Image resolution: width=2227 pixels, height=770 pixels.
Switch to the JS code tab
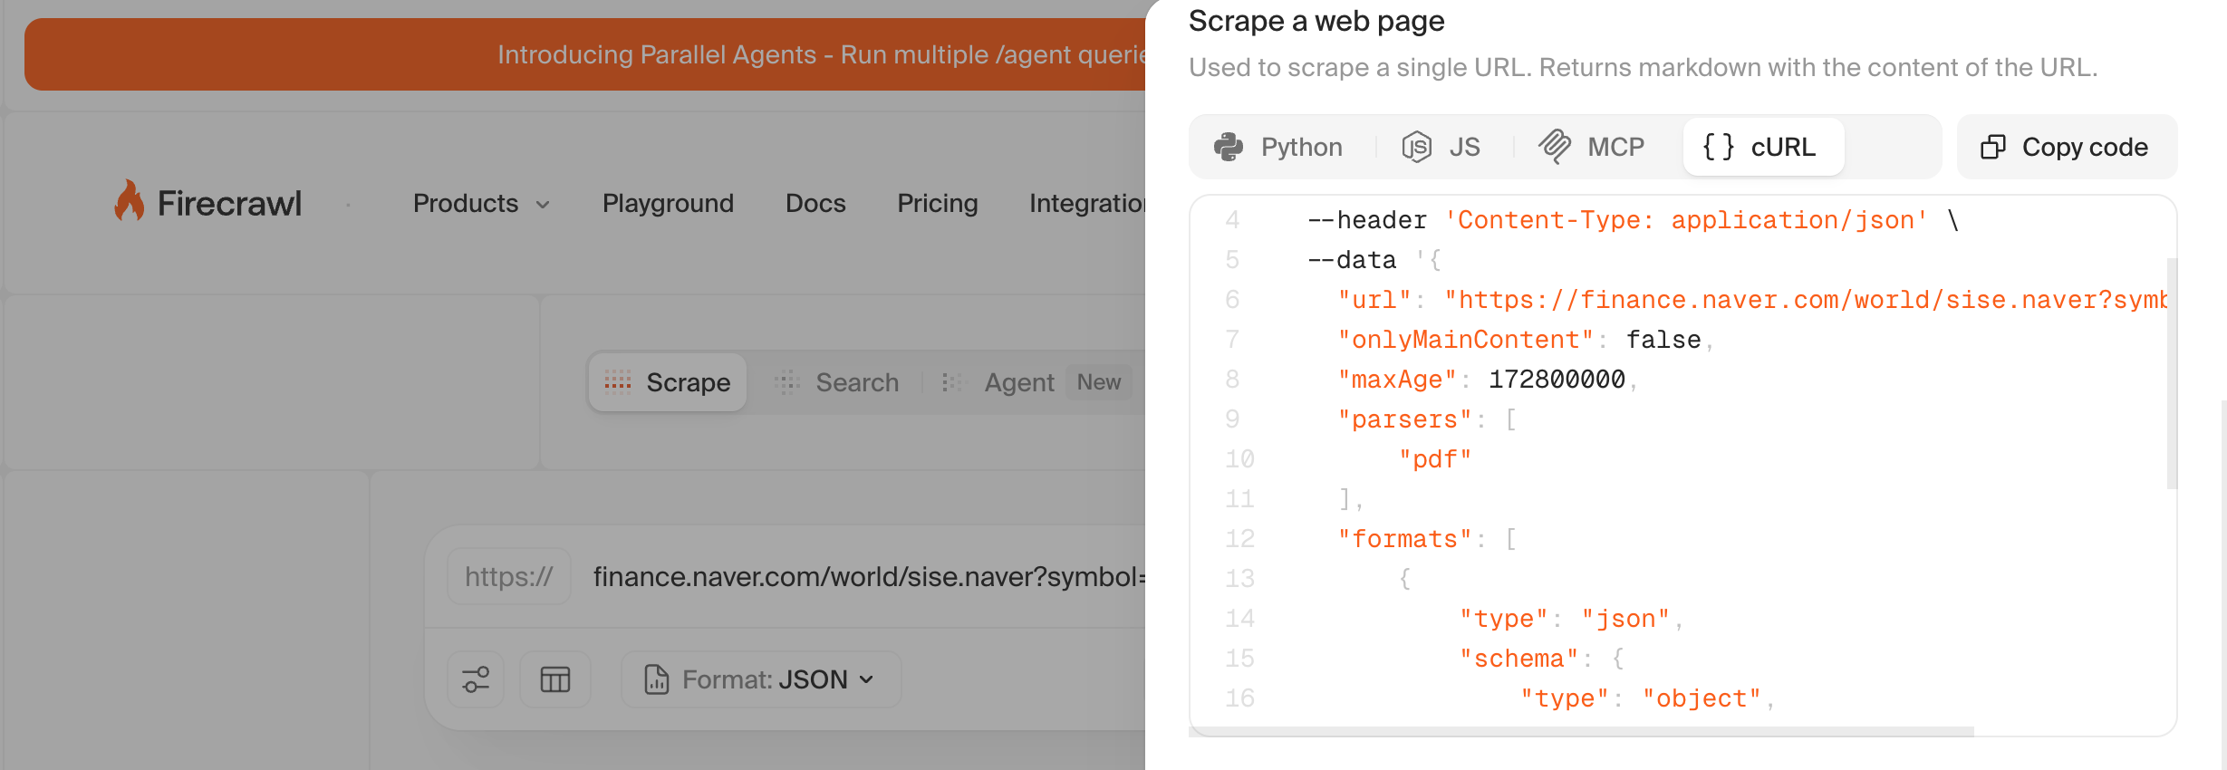[1441, 147]
